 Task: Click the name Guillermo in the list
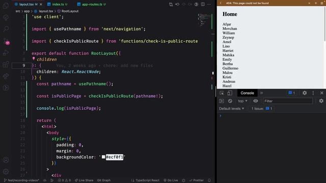click(230, 68)
